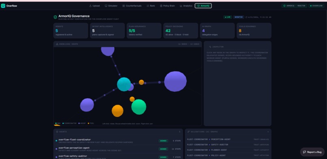Viewport: 327px width, 159px height.
Task: Click the Inspector panel pulse icon
Action: click(210, 47)
